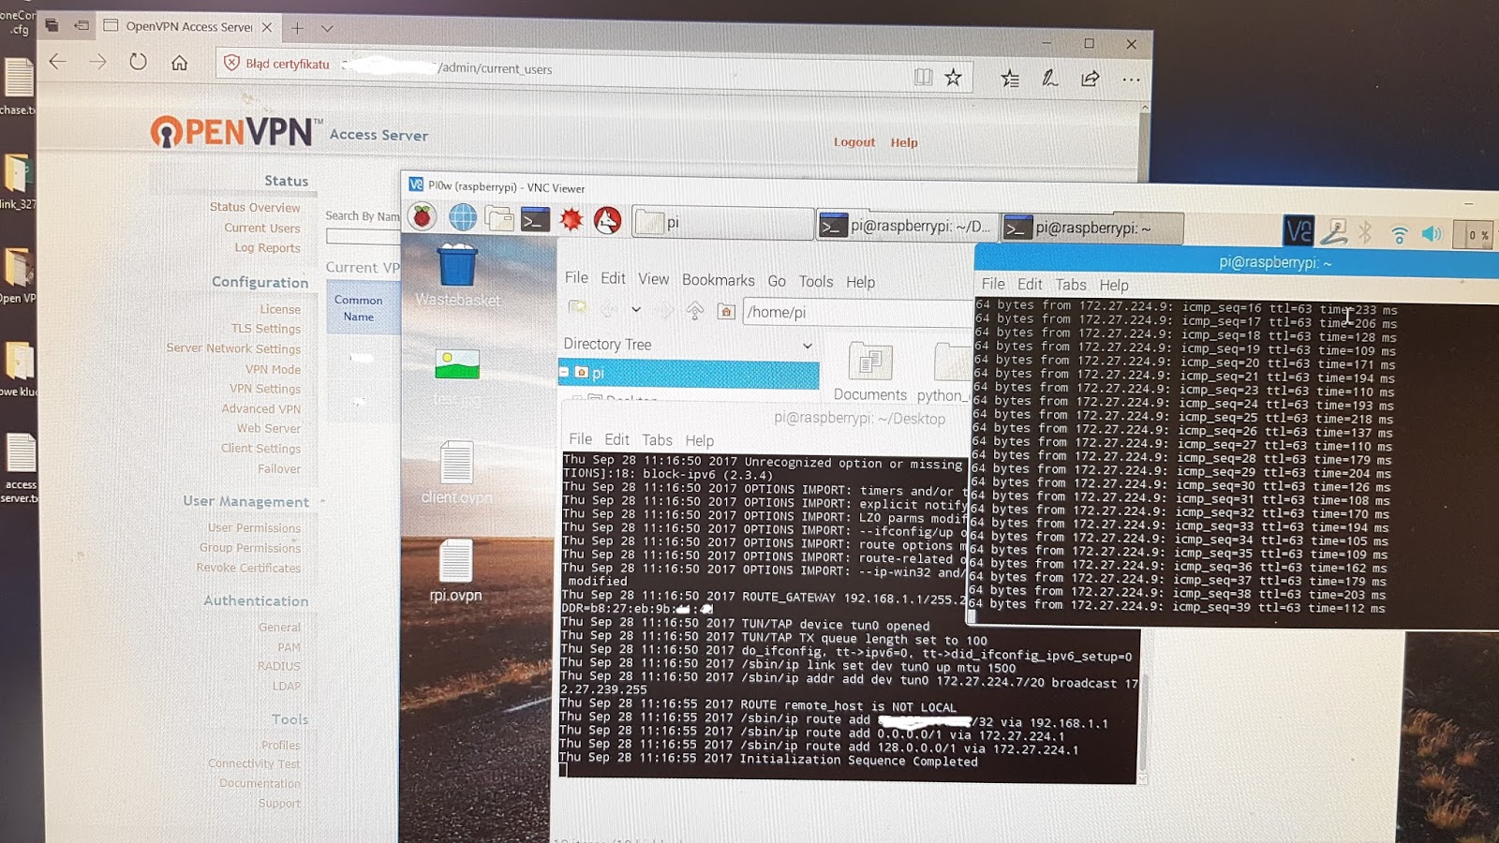Screen dimensions: 1499x843
Task: Click the Bluetooth tray icon
Action: 1365,232
